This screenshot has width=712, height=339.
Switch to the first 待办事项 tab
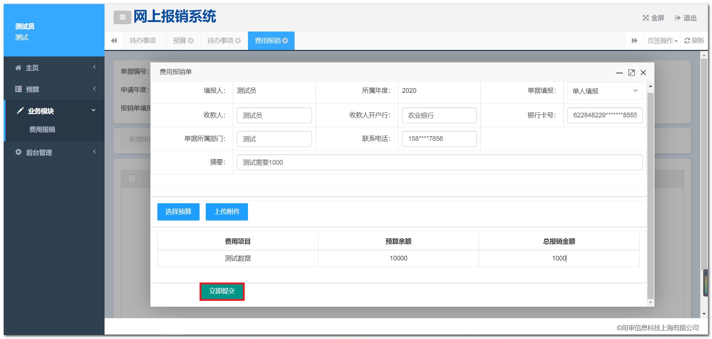(143, 41)
